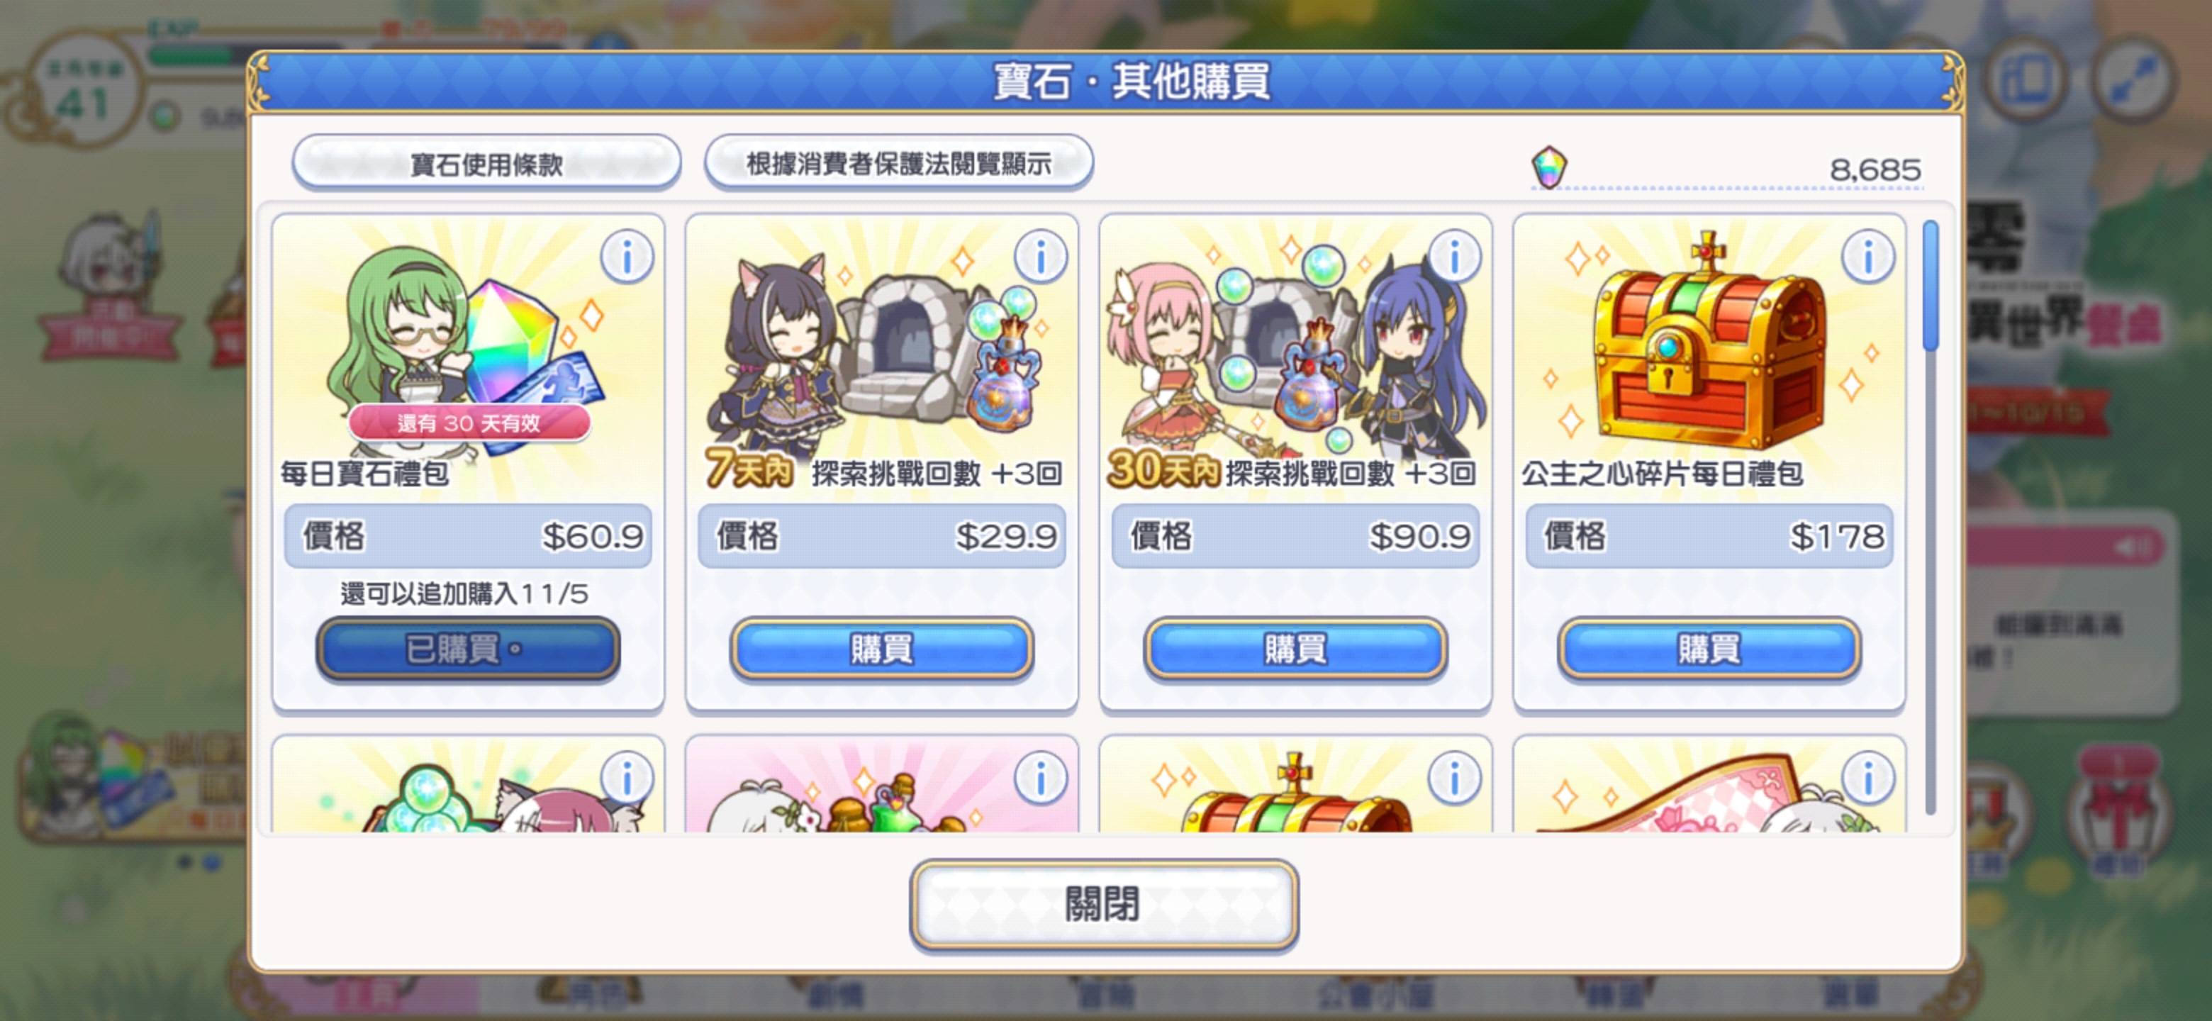Buy the $29.9 seven-day exploration pack

(882, 648)
